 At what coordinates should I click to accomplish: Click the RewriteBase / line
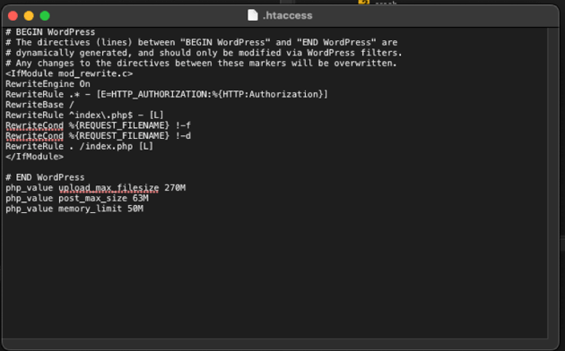pos(39,105)
